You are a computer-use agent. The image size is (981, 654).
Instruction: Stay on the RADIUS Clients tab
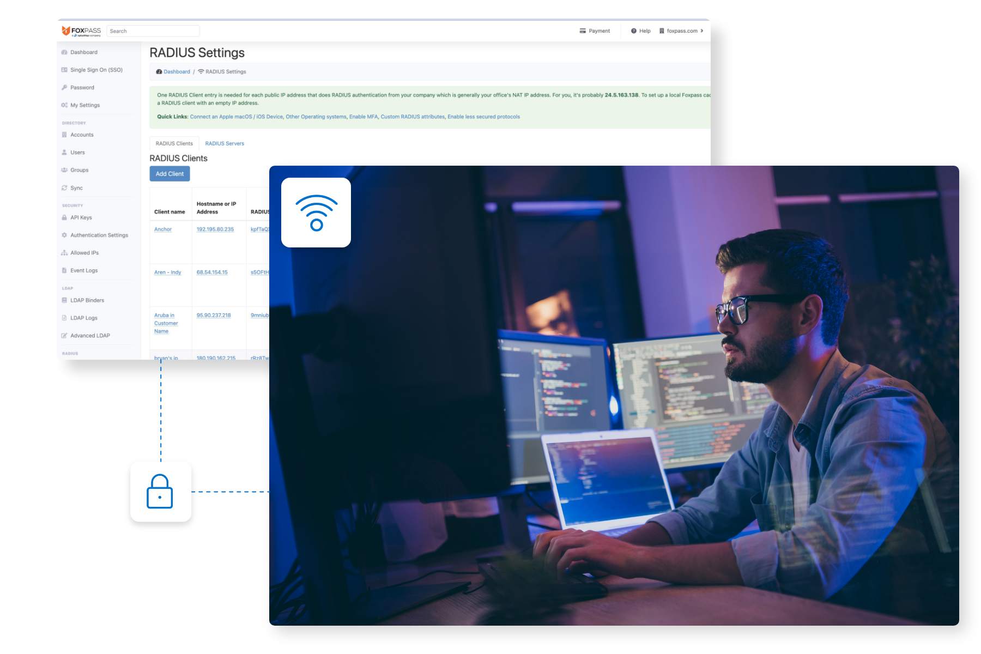tap(174, 143)
